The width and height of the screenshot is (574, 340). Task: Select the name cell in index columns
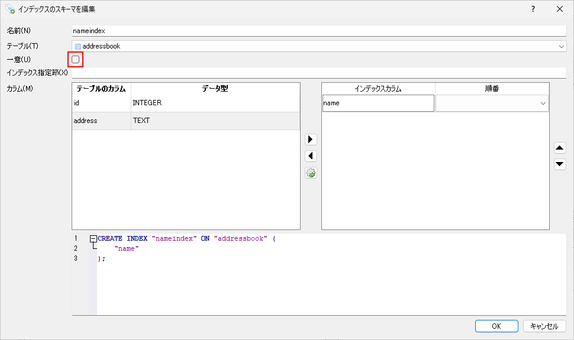click(x=378, y=103)
